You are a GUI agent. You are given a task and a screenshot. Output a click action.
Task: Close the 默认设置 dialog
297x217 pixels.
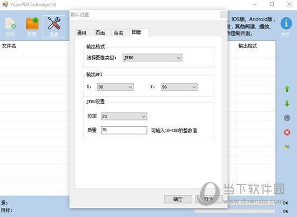[x=224, y=15]
